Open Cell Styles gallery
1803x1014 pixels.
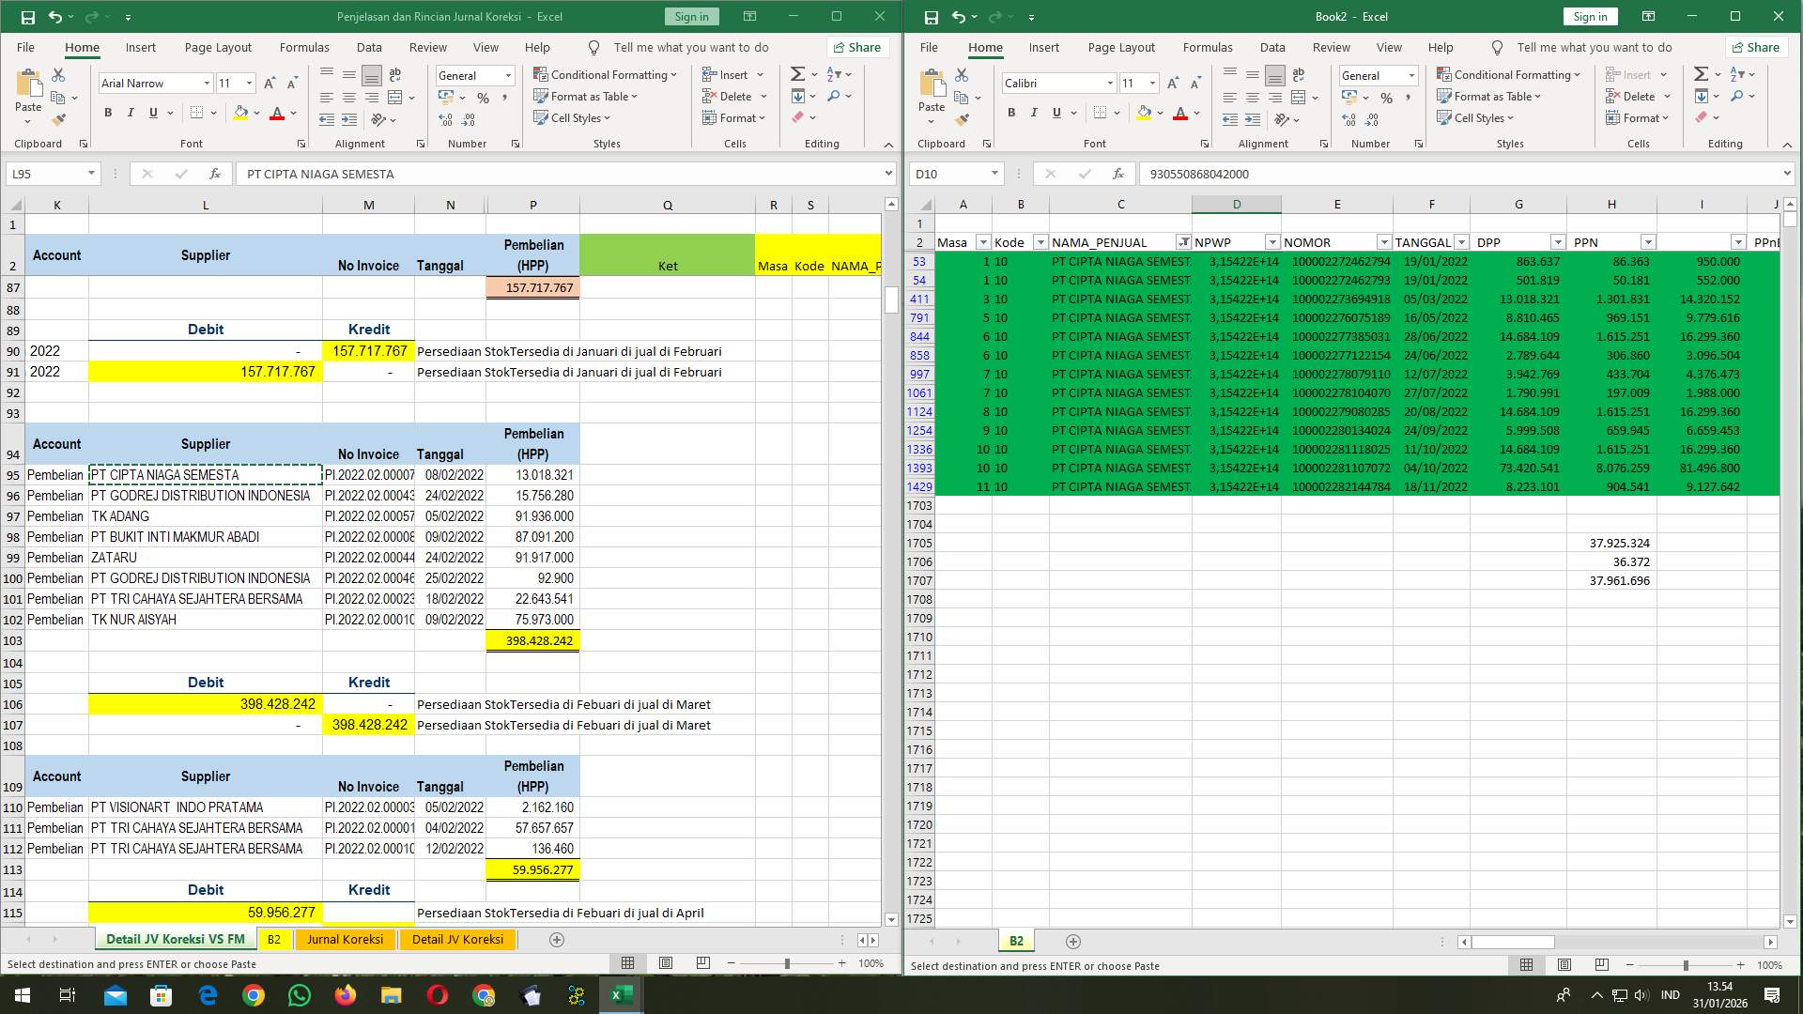[573, 118]
